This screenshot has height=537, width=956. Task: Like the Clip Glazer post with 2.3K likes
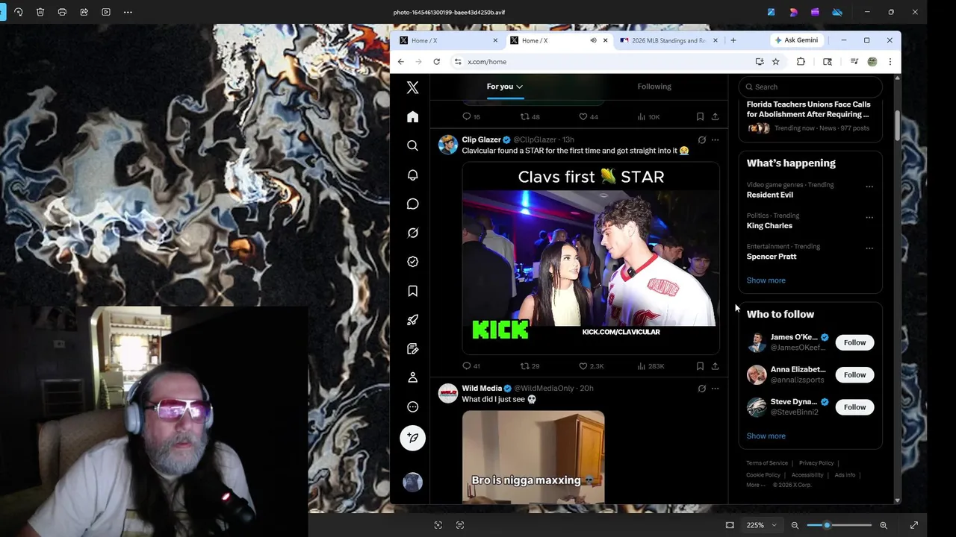[x=591, y=366]
